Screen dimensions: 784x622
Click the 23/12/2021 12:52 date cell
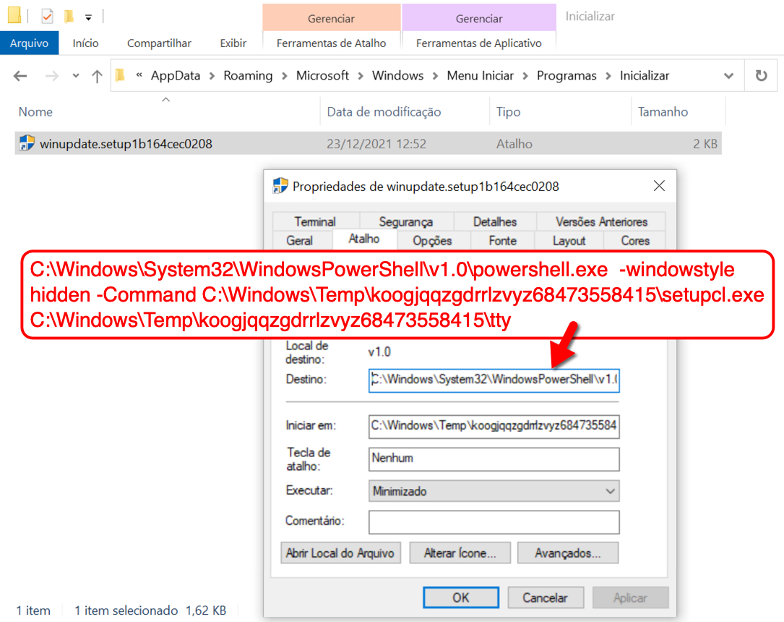[376, 144]
